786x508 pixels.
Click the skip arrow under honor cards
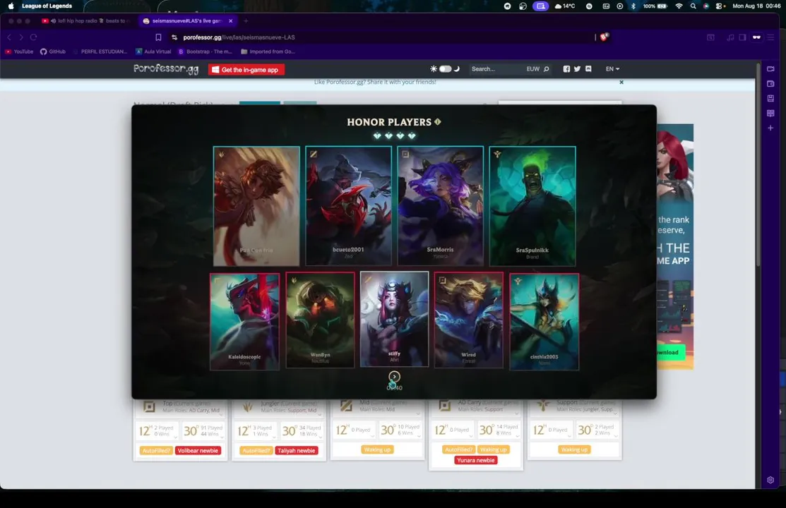(x=395, y=376)
